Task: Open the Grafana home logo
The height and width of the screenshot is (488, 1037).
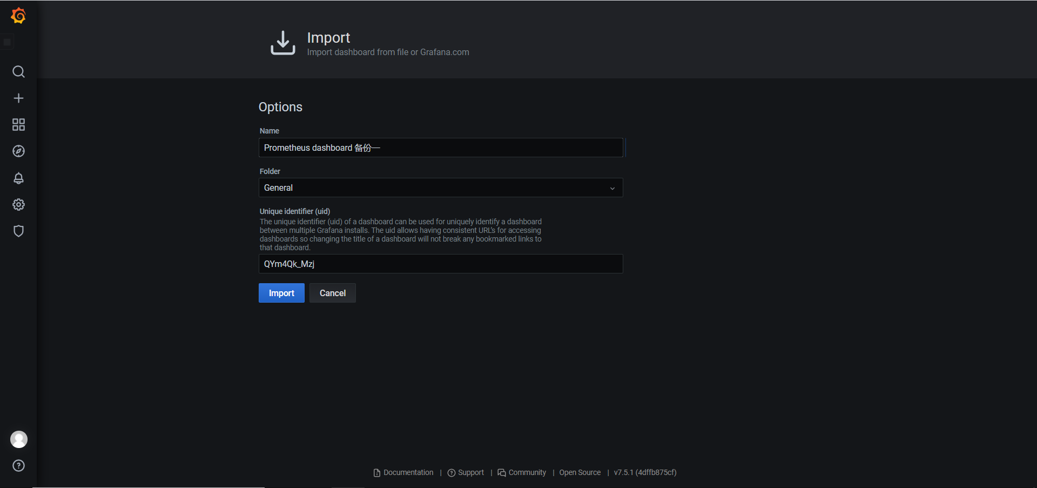Action: [x=18, y=16]
